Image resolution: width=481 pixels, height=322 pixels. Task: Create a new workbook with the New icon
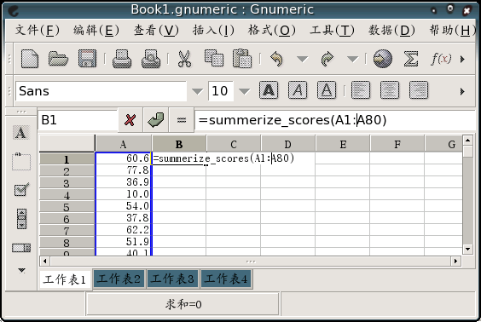click(x=30, y=59)
